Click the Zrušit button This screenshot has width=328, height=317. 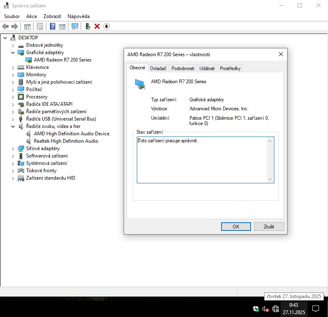269,226
